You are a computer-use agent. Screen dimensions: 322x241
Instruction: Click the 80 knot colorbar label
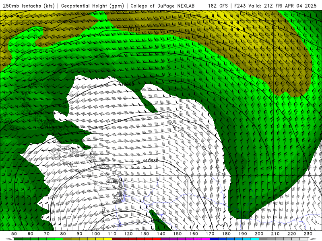[63, 234]
